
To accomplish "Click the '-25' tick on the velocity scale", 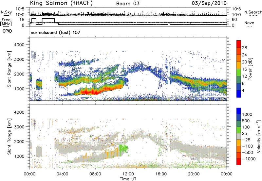I will 247,140.
